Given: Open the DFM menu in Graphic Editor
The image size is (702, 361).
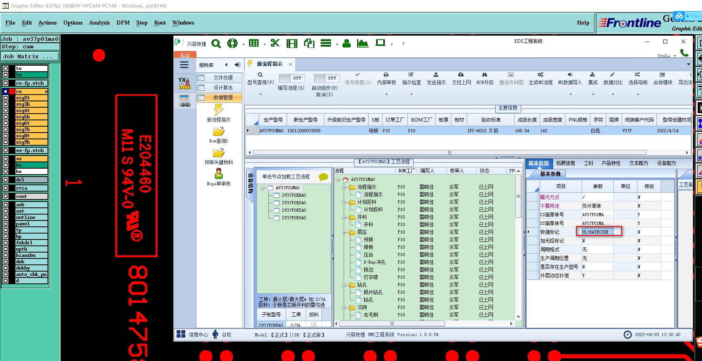Looking at the screenshot, I should click(123, 23).
